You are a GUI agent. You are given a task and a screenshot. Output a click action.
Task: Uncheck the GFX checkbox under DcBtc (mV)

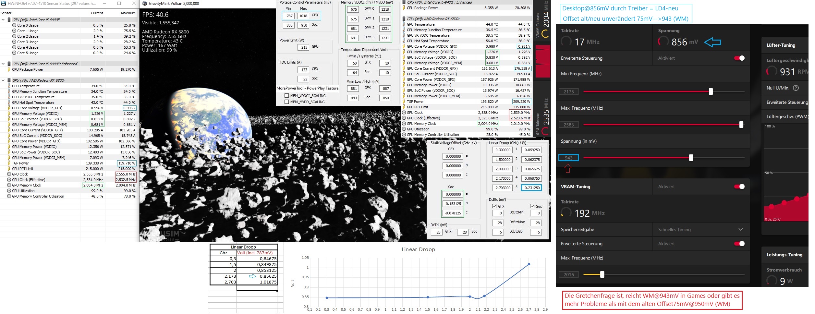pyautogui.click(x=494, y=206)
